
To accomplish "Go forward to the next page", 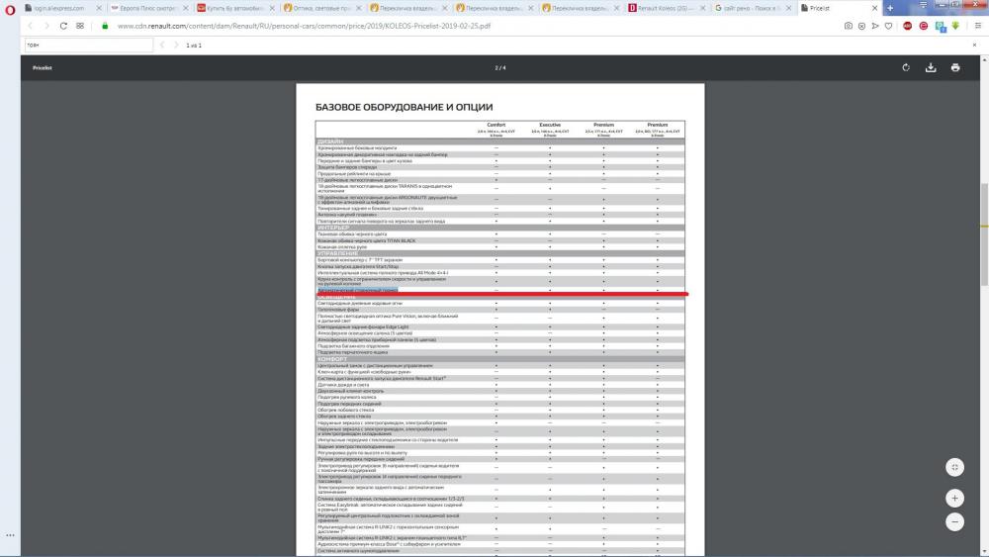I will pos(46,26).
